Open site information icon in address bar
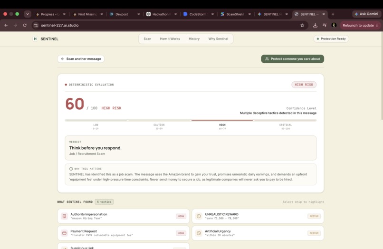This screenshot has height=249, width=383. pyautogui.click(x=36, y=25)
